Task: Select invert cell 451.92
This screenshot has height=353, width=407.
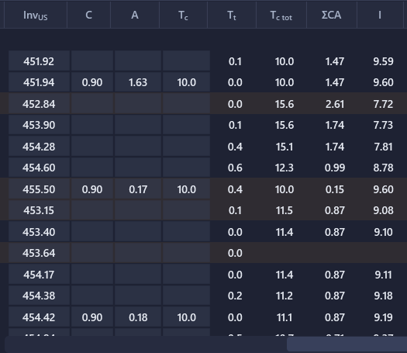Action: point(39,61)
